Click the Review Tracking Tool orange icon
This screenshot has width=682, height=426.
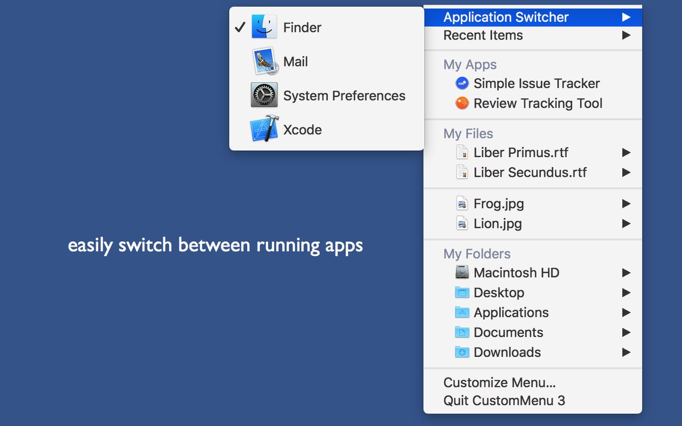coord(462,103)
